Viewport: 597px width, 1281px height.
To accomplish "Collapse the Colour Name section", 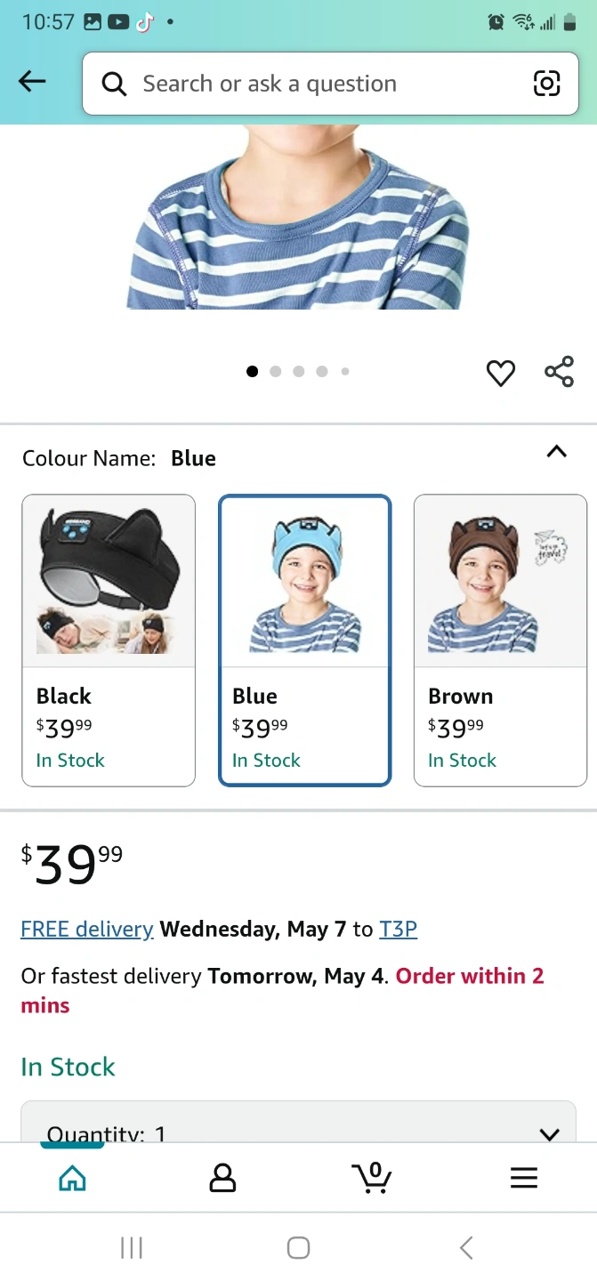I will pos(556,452).
